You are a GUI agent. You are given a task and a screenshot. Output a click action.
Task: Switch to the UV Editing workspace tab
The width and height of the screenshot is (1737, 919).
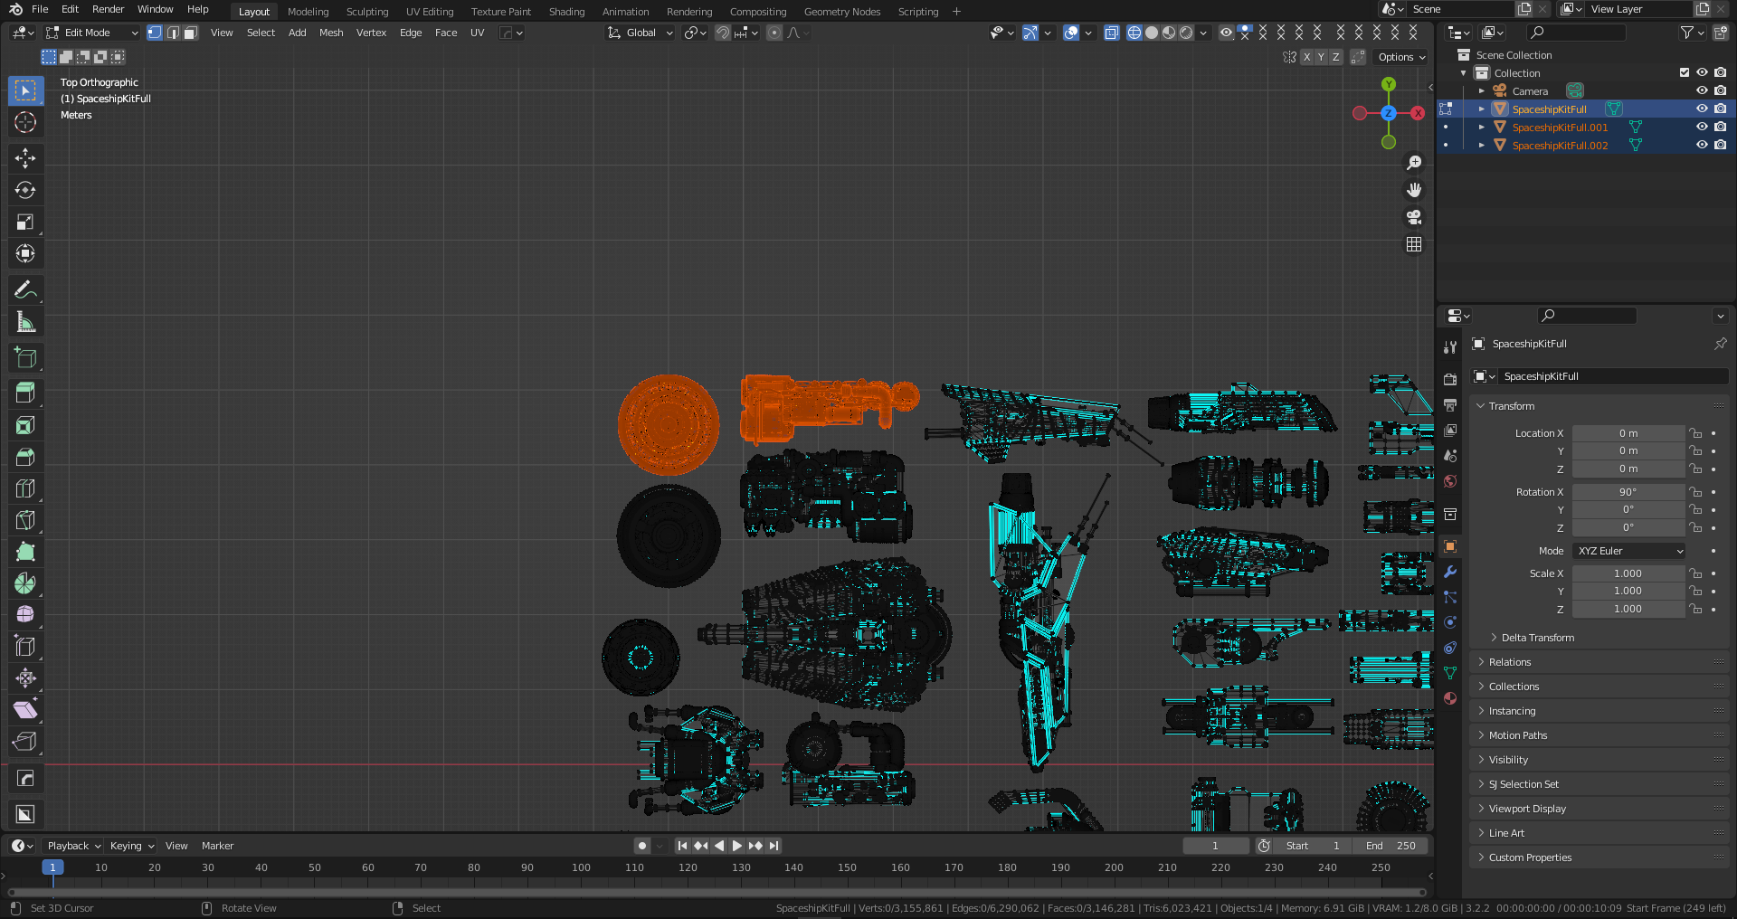click(430, 12)
